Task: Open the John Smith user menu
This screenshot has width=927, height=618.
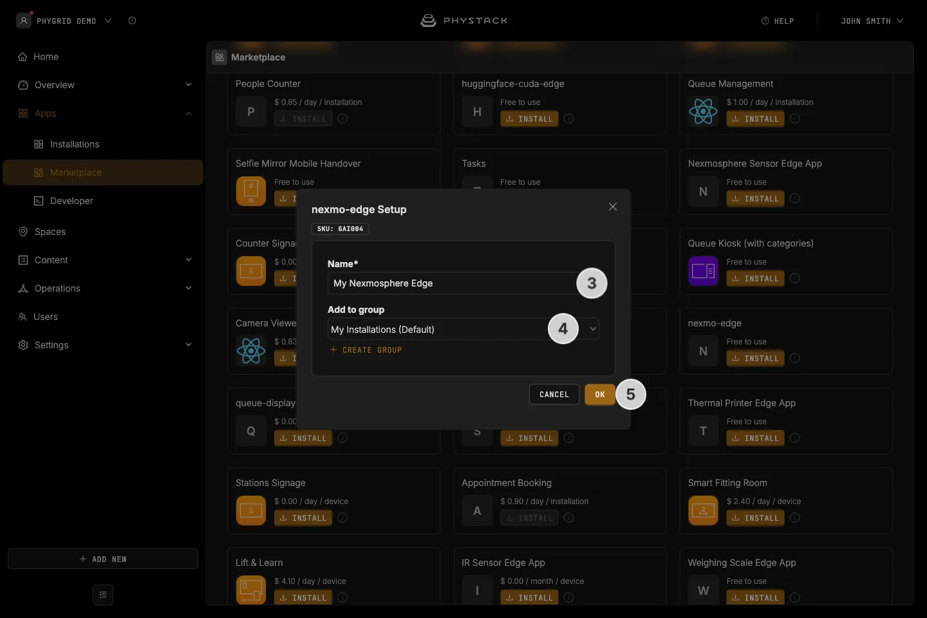Action: [872, 21]
